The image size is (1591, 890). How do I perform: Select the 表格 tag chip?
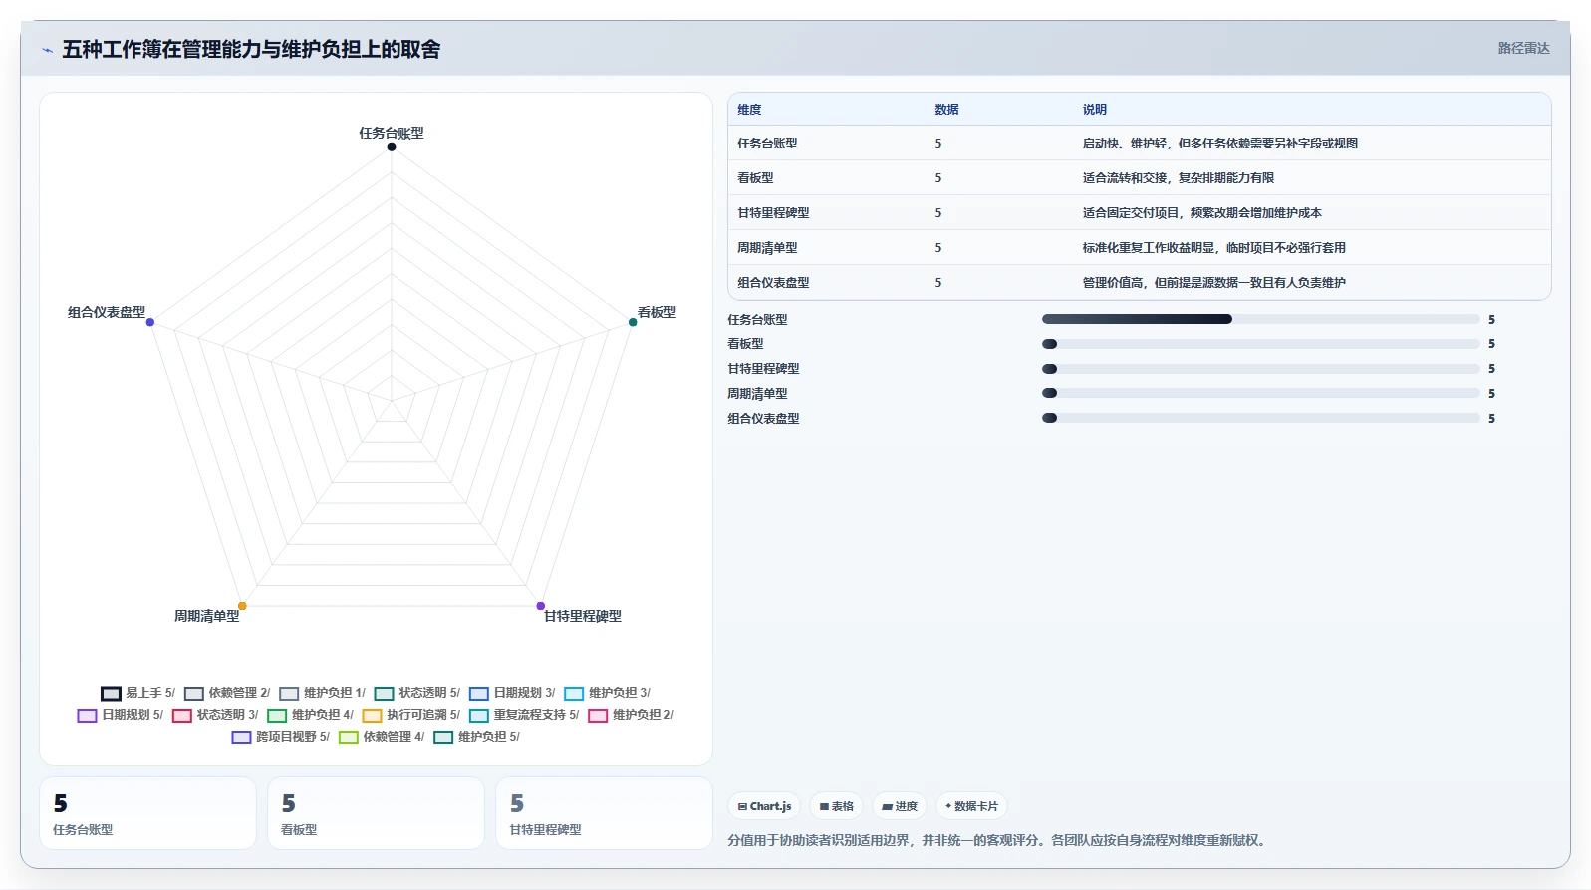(x=836, y=806)
